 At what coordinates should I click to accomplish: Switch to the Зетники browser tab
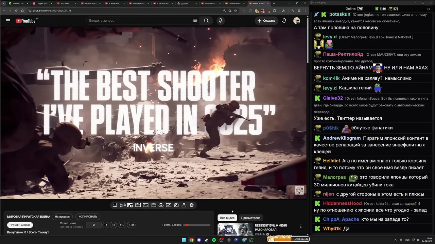pyautogui.click(x=235, y=3)
